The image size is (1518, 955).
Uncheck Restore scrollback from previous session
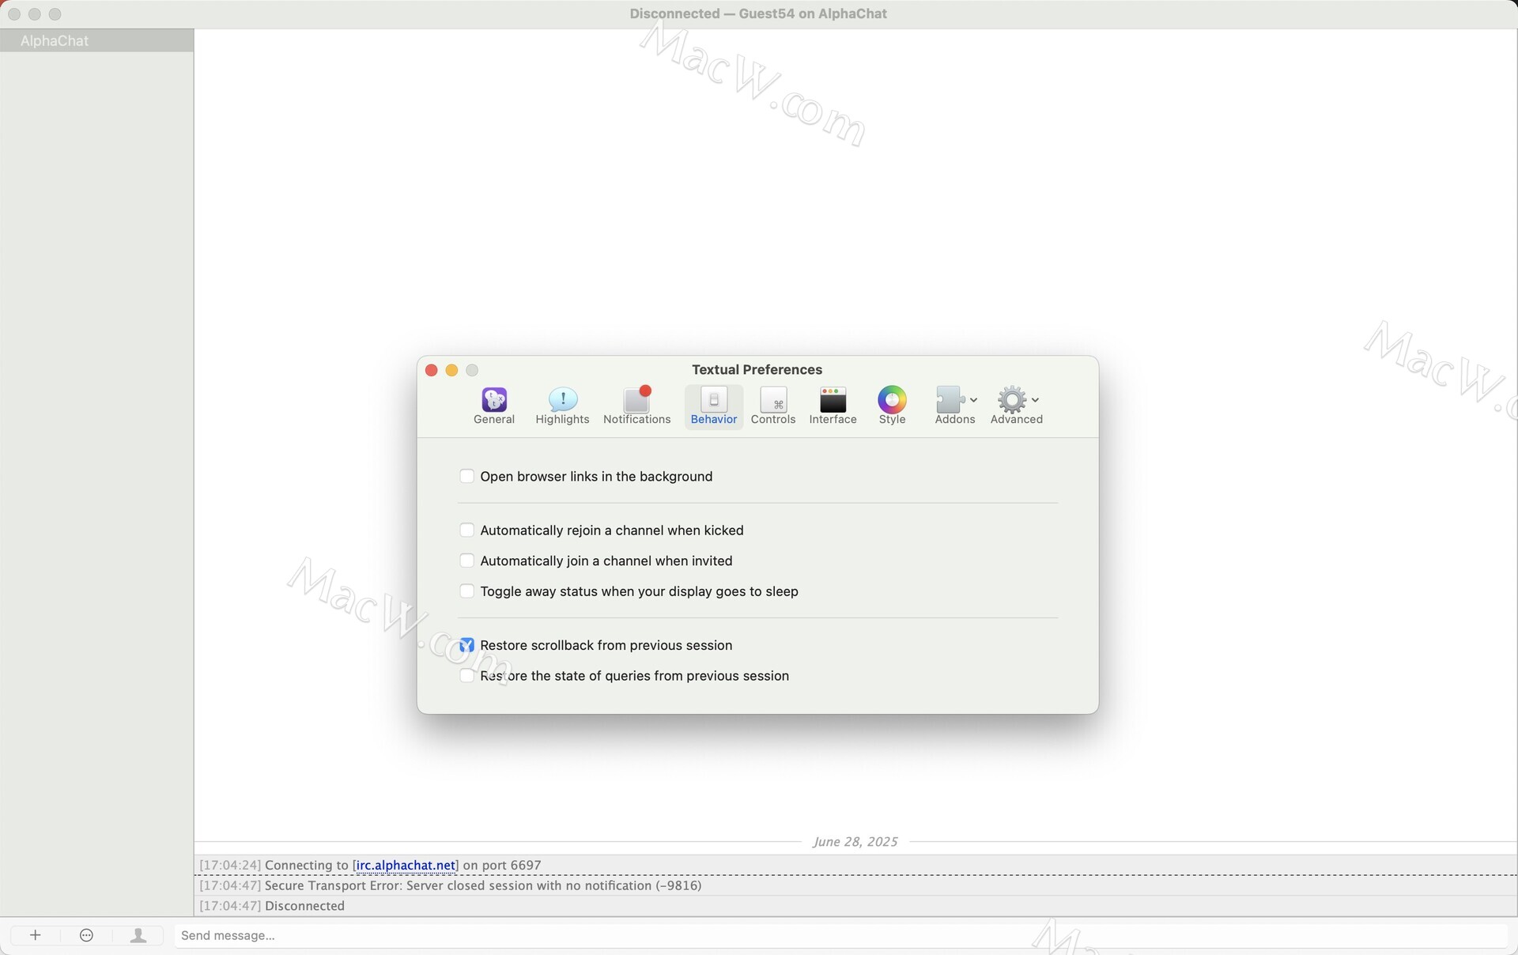466,645
